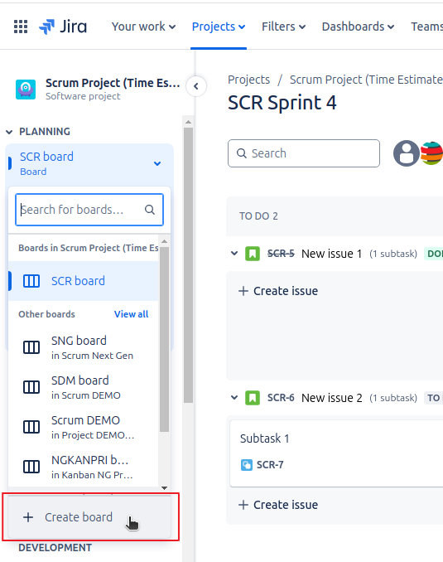Click the TO DO 2 column header
Viewport: 443px width, 562px height.
(x=258, y=216)
